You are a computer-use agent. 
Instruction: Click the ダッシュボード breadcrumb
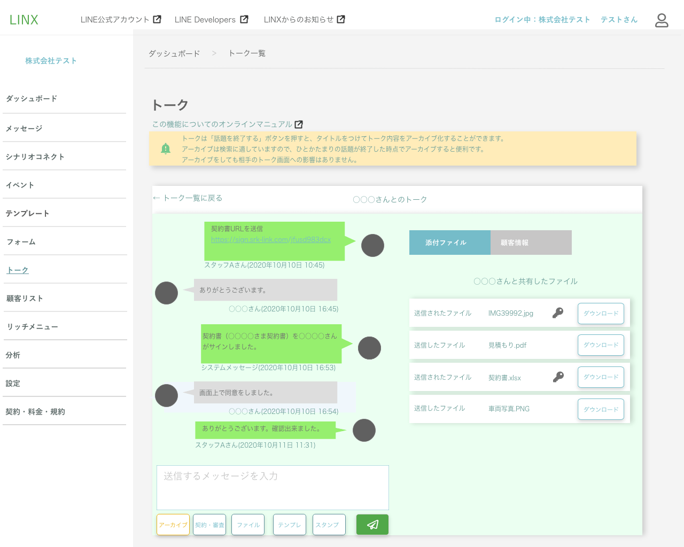(x=174, y=53)
